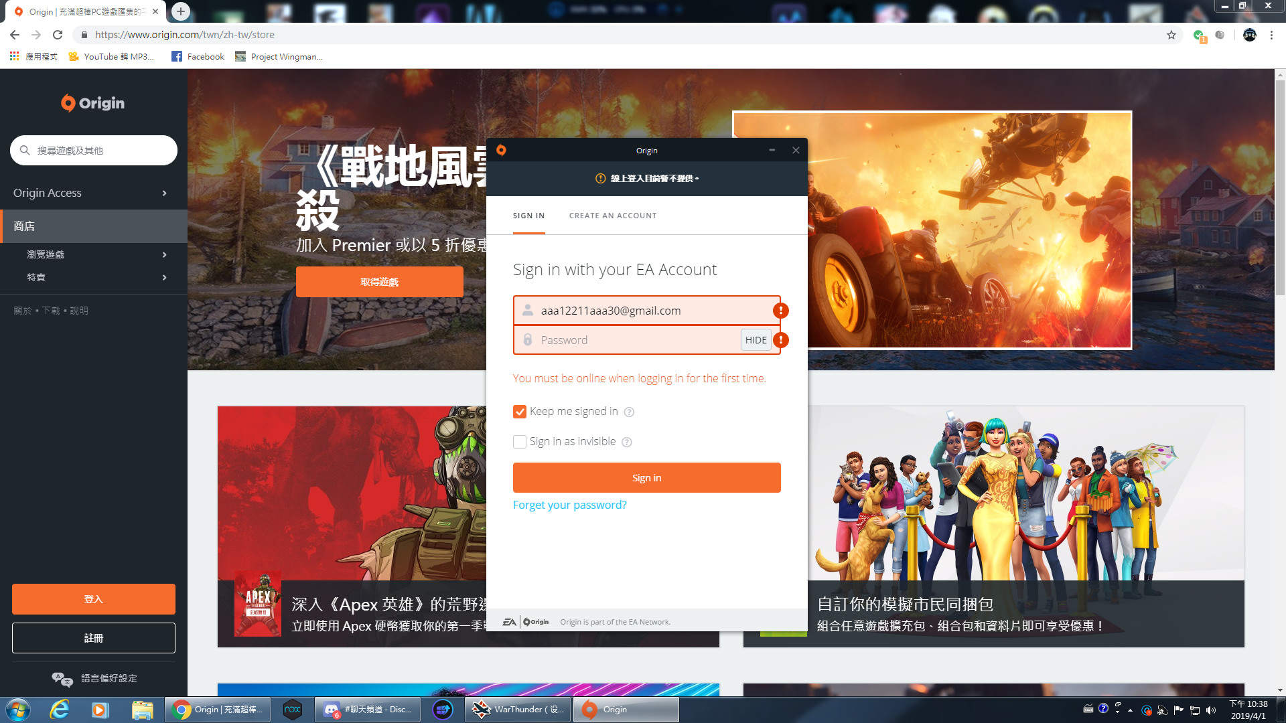This screenshot has width=1286, height=723.
Task: Select the 商店 sidebar item
Action: point(94,226)
